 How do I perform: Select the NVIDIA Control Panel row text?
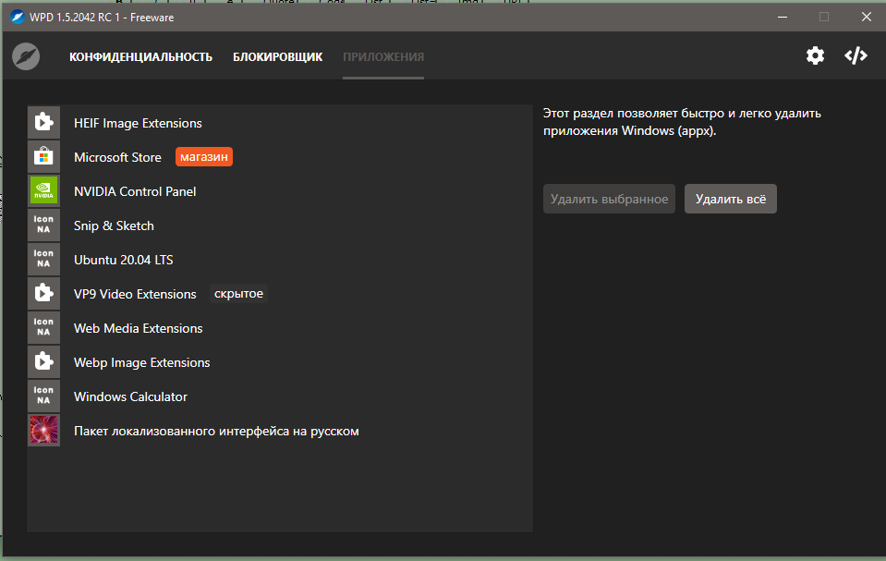pyautogui.click(x=135, y=191)
